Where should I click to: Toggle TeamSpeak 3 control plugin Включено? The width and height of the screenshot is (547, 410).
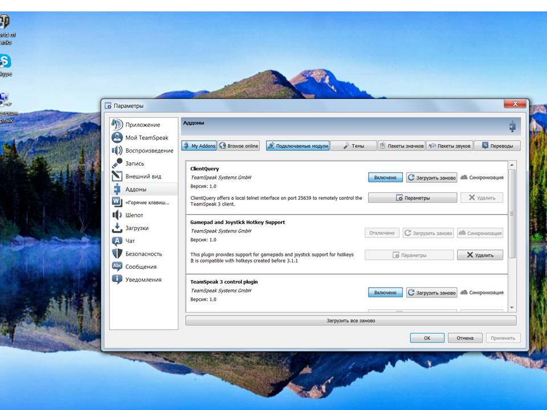point(385,293)
